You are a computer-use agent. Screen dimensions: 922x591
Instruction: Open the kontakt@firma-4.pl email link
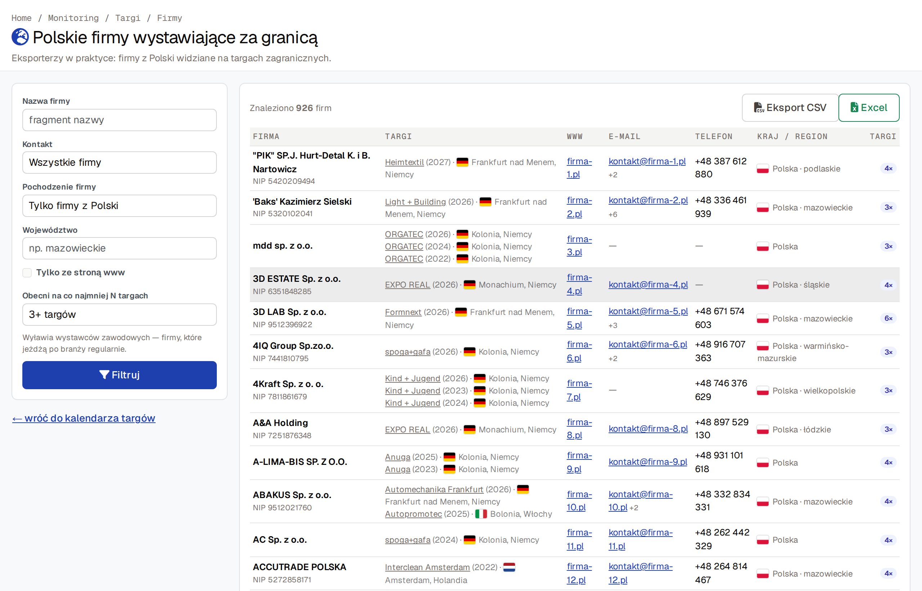pos(648,285)
